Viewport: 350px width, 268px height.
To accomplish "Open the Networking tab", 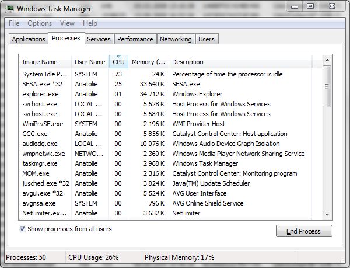I will coord(176,39).
